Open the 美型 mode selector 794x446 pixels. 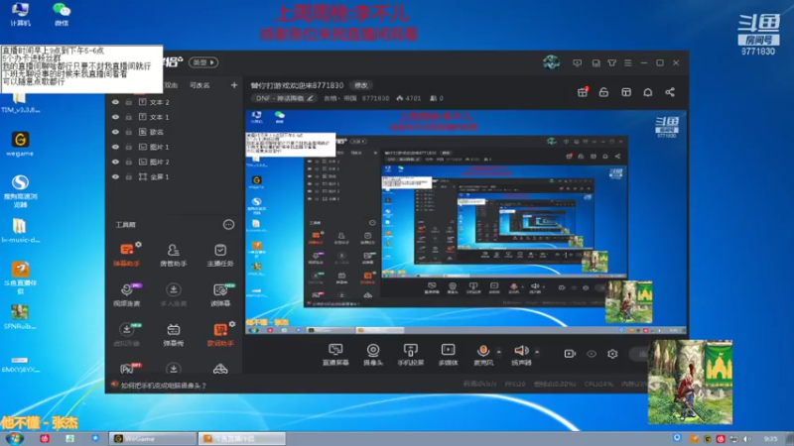[203, 62]
